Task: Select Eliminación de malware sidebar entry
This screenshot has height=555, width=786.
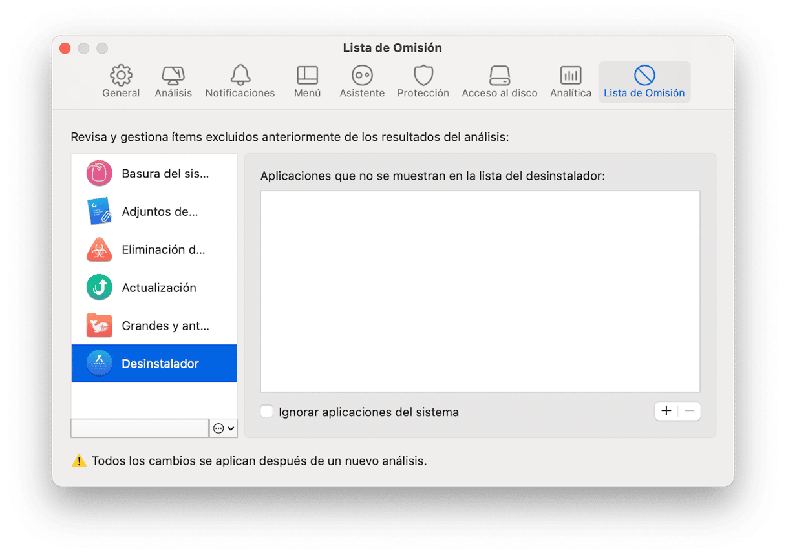Action: pos(154,250)
